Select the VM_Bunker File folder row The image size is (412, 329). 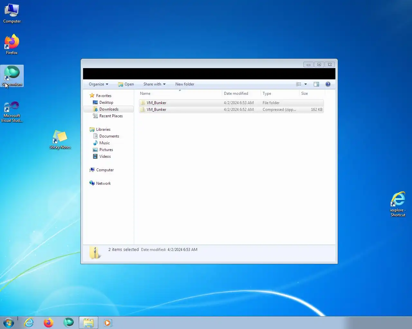(x=231, y=103)
